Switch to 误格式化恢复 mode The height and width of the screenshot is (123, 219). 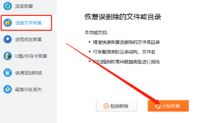[28, 39]
